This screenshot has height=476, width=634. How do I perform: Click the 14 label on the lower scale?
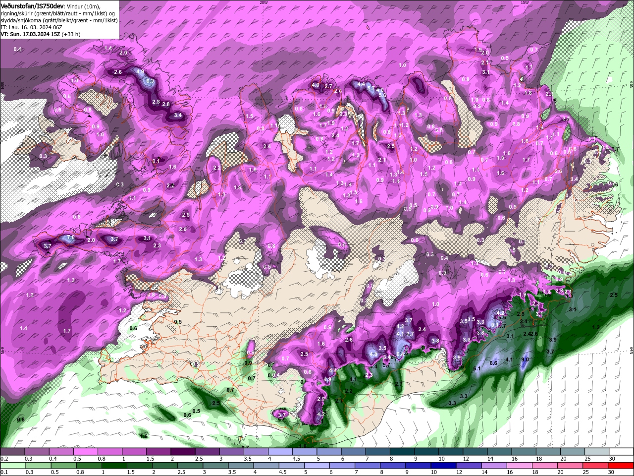click(x=485, y=473)
